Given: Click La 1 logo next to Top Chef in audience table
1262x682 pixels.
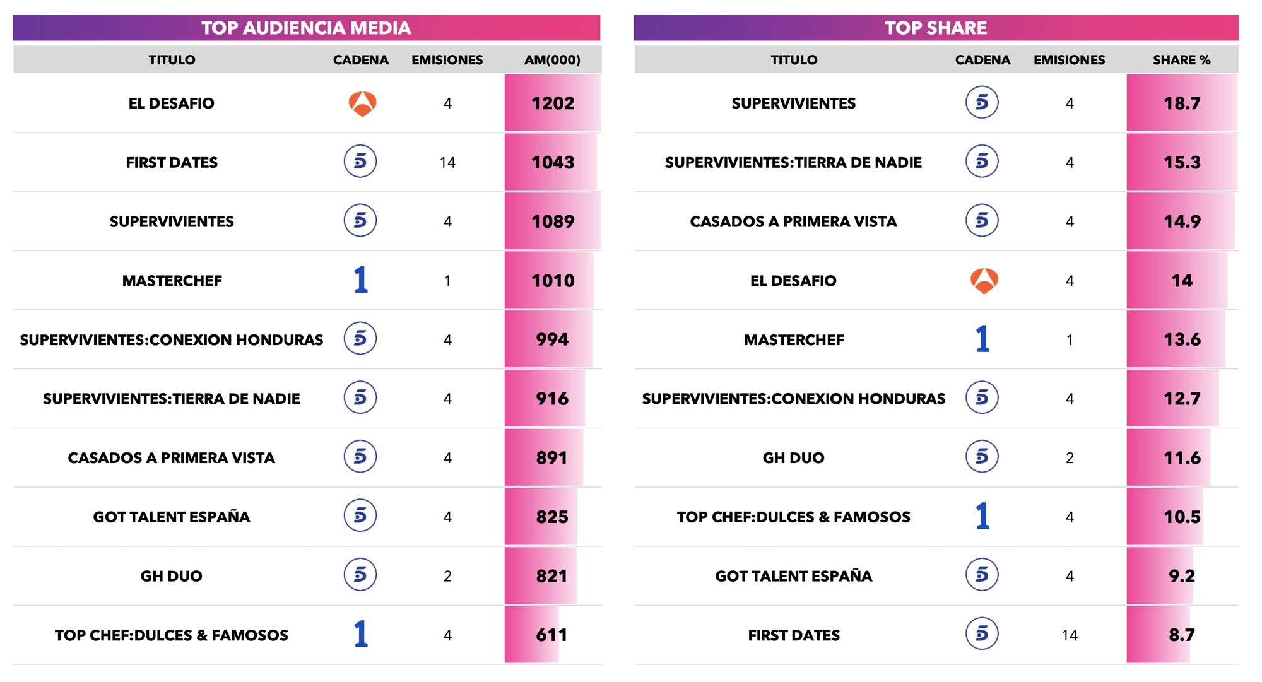Looking at the screenshot, I should (x=360, y=634).
